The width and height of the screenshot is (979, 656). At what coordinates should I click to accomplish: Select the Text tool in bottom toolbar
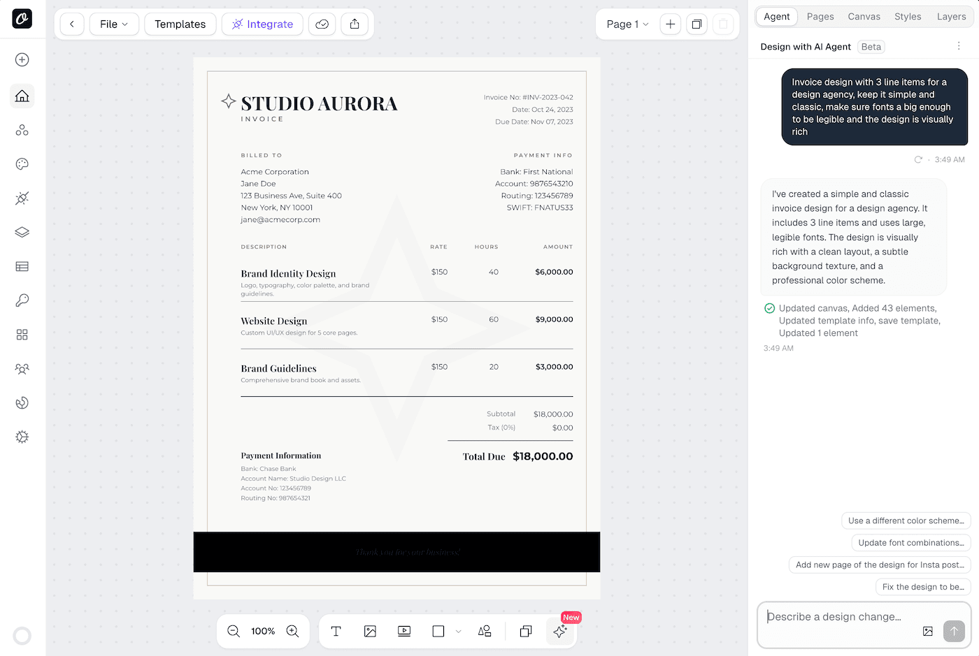(x=336, y=631)
